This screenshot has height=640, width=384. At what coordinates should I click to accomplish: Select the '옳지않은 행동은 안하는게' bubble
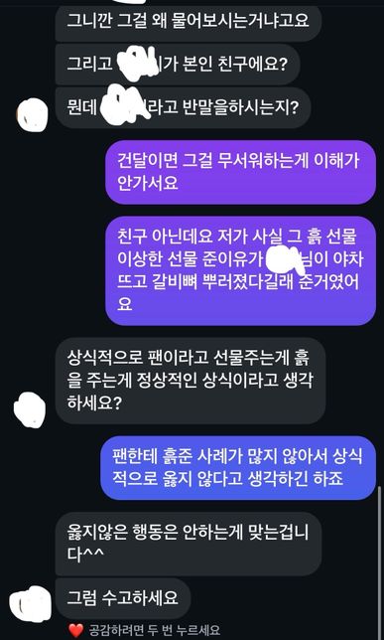(x=188, y=544)
